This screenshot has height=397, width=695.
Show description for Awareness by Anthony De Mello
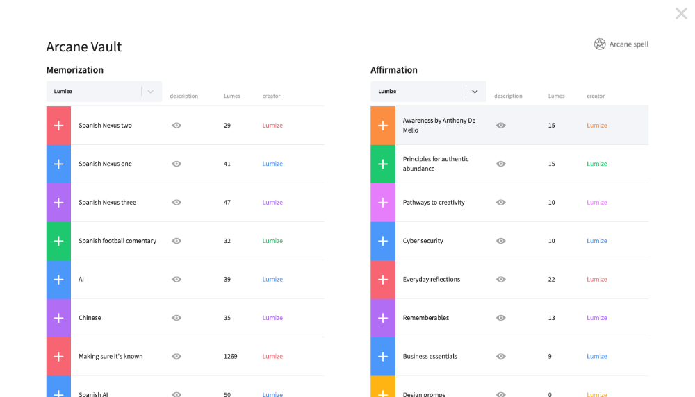[501, 125]
